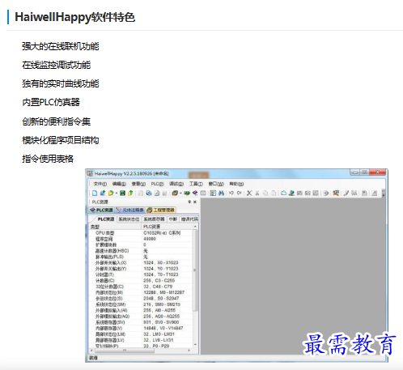The image size is (403, 370).
Task: Select the 脉冲输出(PLS) row
Action: tap(141, 257)
